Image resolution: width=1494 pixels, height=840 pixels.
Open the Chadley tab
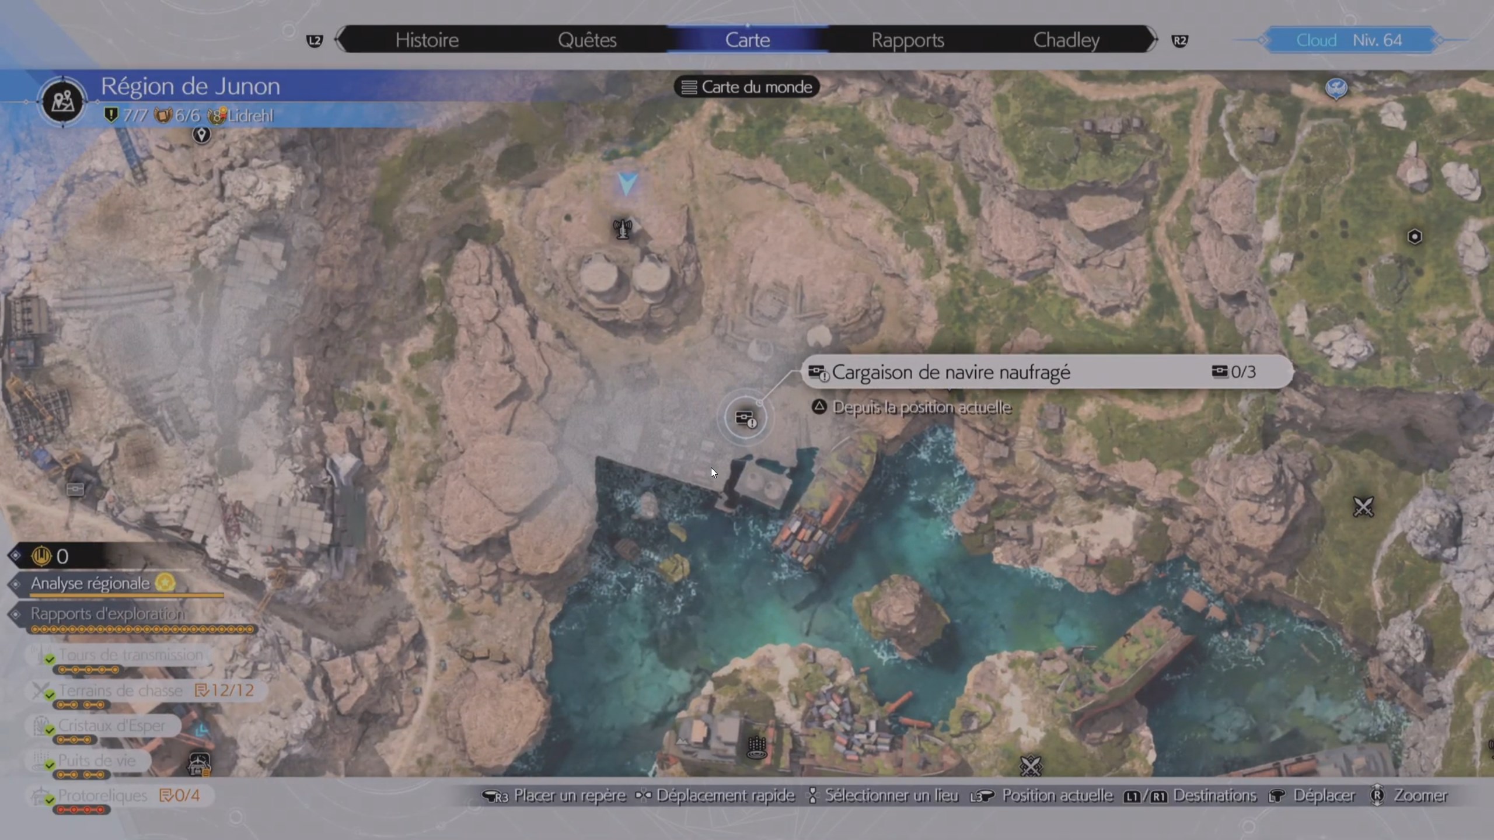[1066, 40]
